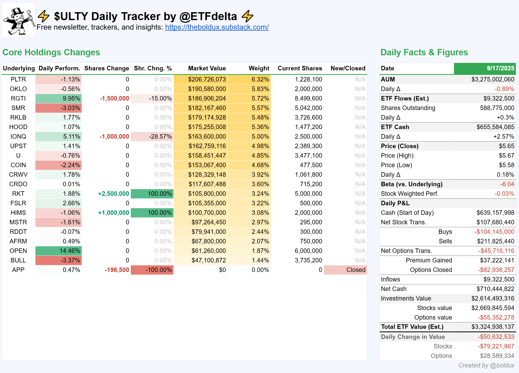The height and width of the screenshot is (373, 519).
Task: Open theboldux.substack.com newsletter link
Action: 217,27
